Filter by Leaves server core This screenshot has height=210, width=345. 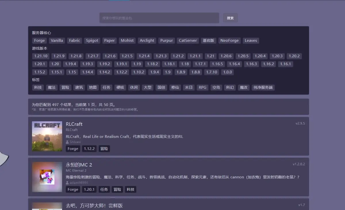tap(251, 41)
